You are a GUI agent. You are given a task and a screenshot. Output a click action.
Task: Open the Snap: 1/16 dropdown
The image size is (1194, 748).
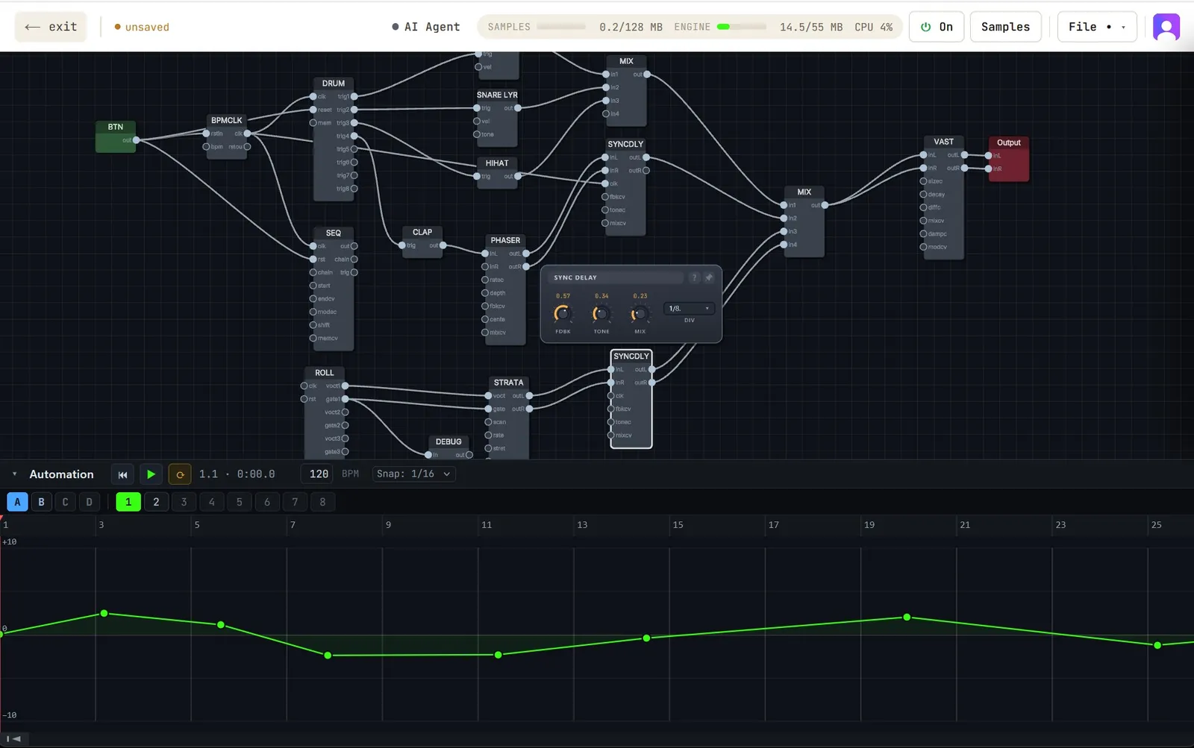tap(414, 474)
